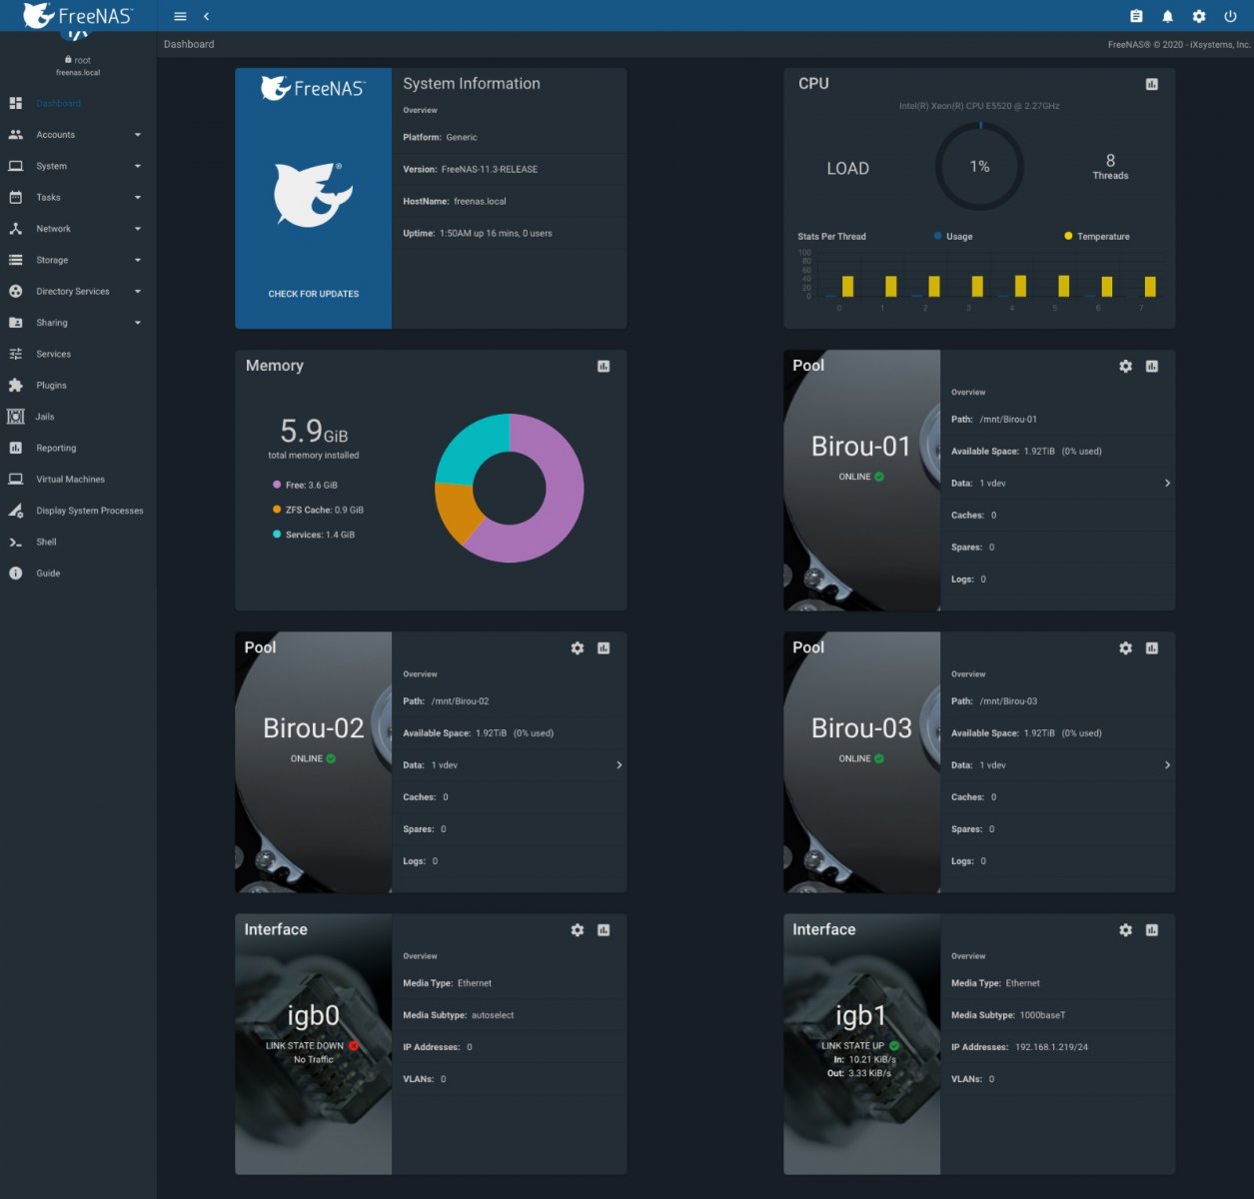Click the Jails icon in sidebar
1254x1199 pixels.
16,417
